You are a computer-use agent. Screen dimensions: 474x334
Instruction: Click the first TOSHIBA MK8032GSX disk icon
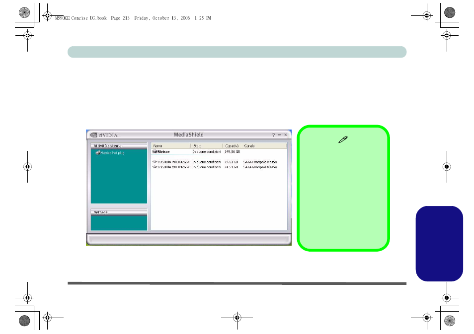(155, 162)
